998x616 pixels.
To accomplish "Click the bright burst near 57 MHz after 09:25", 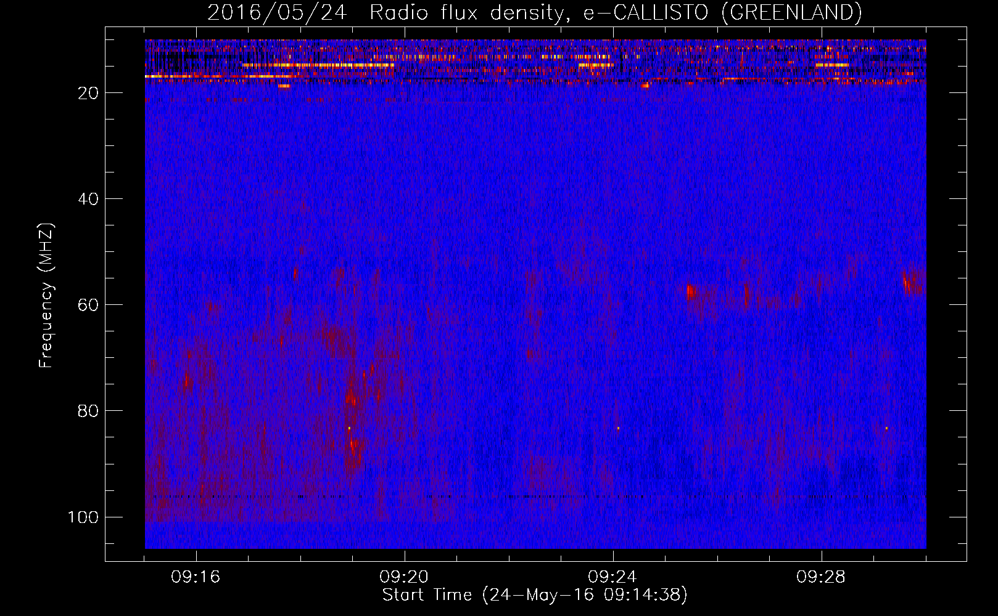I will (690, 291).
